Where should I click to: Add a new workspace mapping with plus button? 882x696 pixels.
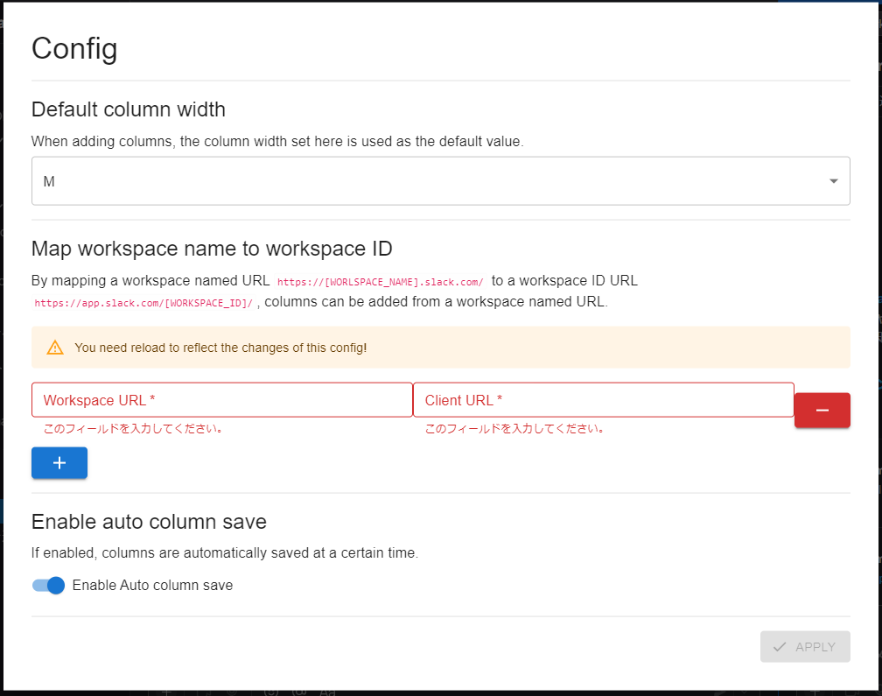click(x=59, y=462)
